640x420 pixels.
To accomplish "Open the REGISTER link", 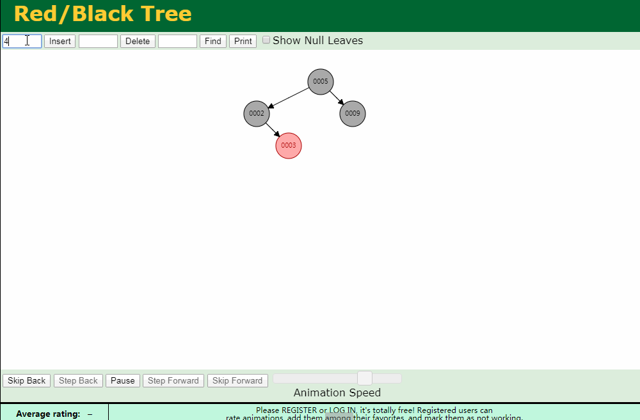I will 299,410.
